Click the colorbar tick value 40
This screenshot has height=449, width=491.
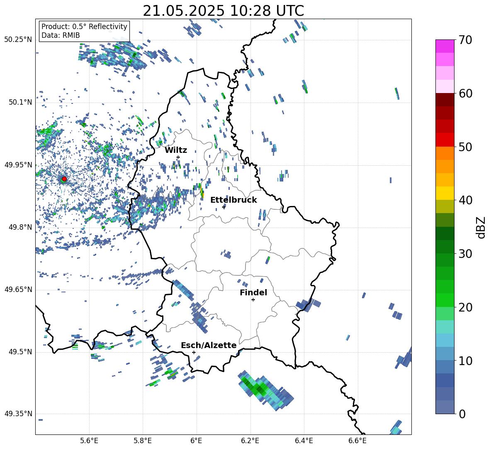click(465, 200)
